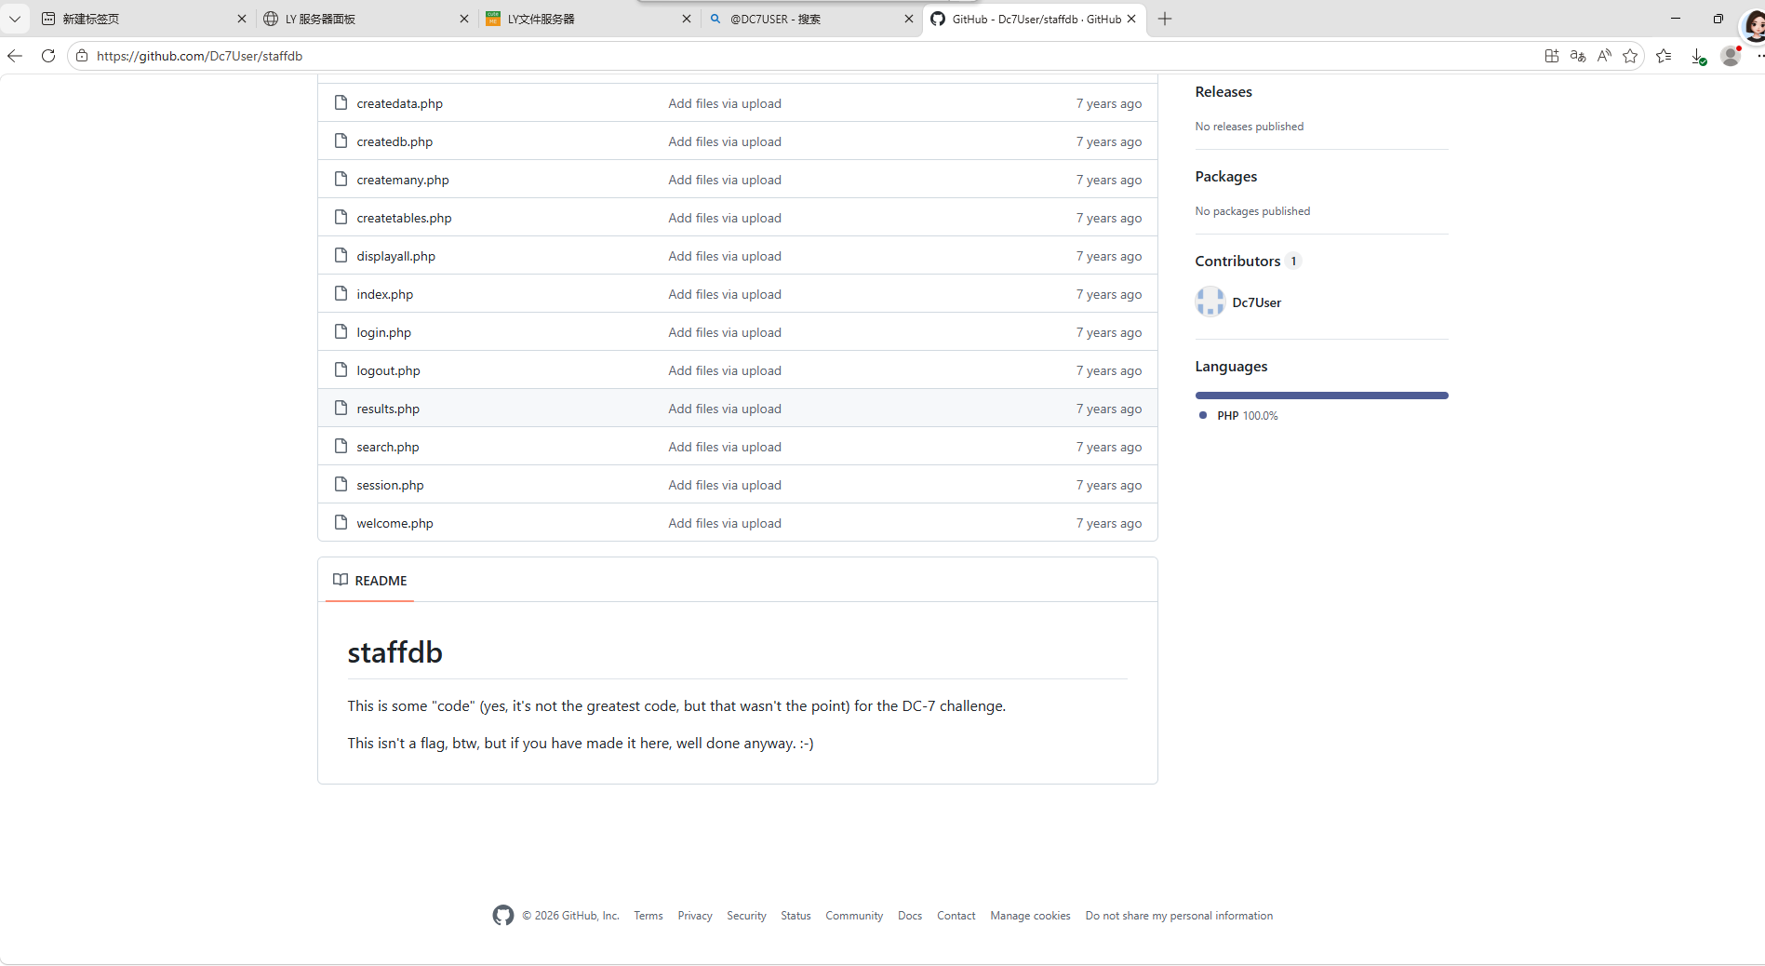Switch to the 新建标签页 tab
Image resolution: width=1765 pixels, height=966 pixels.
point(143,19)
